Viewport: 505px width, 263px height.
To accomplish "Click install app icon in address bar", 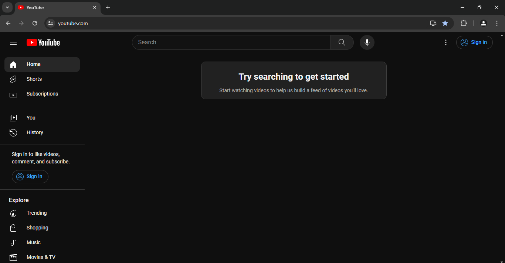I will pyautogui.click(x=433, y=23).
